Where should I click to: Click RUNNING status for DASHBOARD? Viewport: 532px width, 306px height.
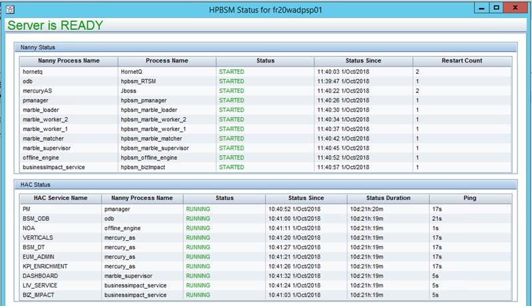[198, 276]
